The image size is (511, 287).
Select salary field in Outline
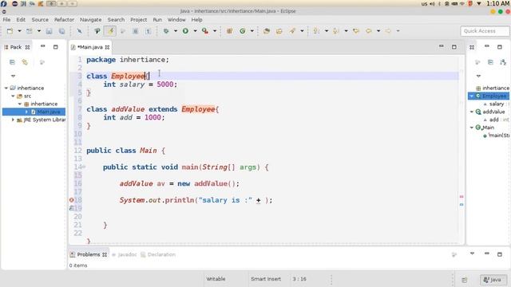pos(496,104)
